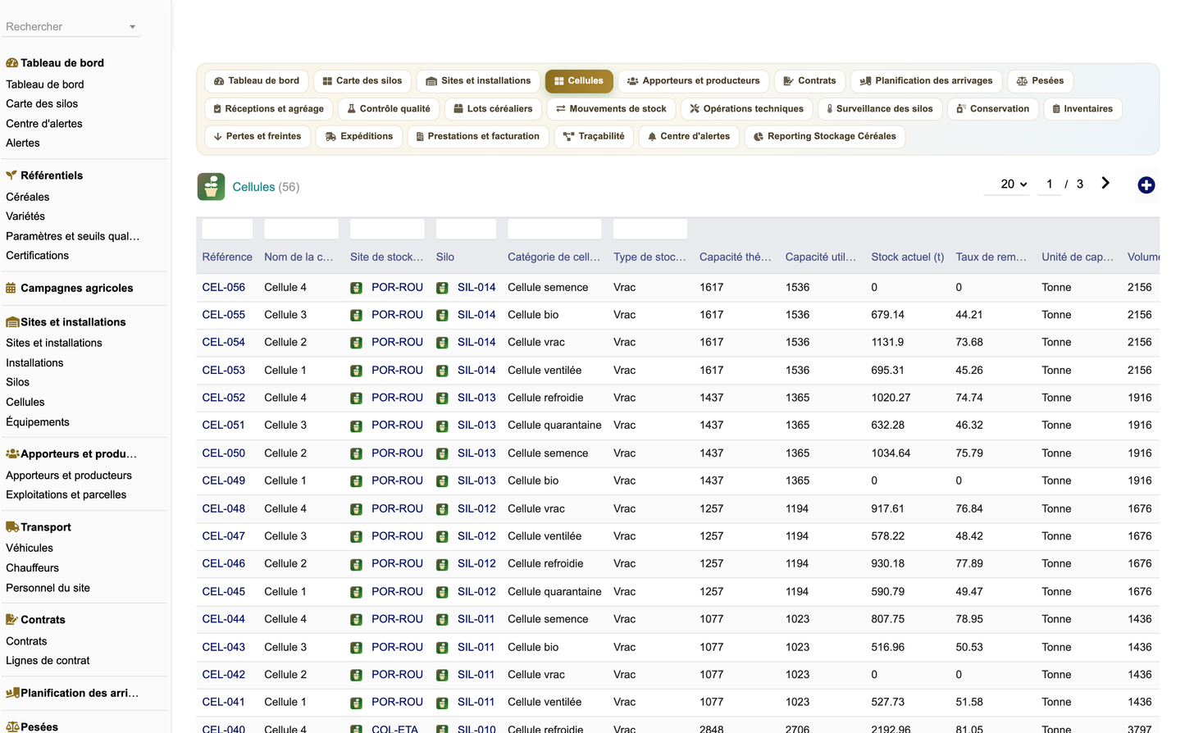This screenshot has height=733, width=1185.
Task: Click silo icon in CEL-055 row
Action: click(x=442, y=316)
